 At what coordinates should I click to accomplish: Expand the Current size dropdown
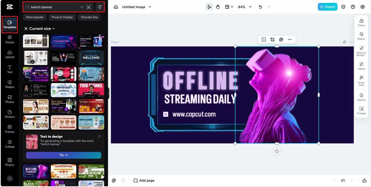(39, 29)
